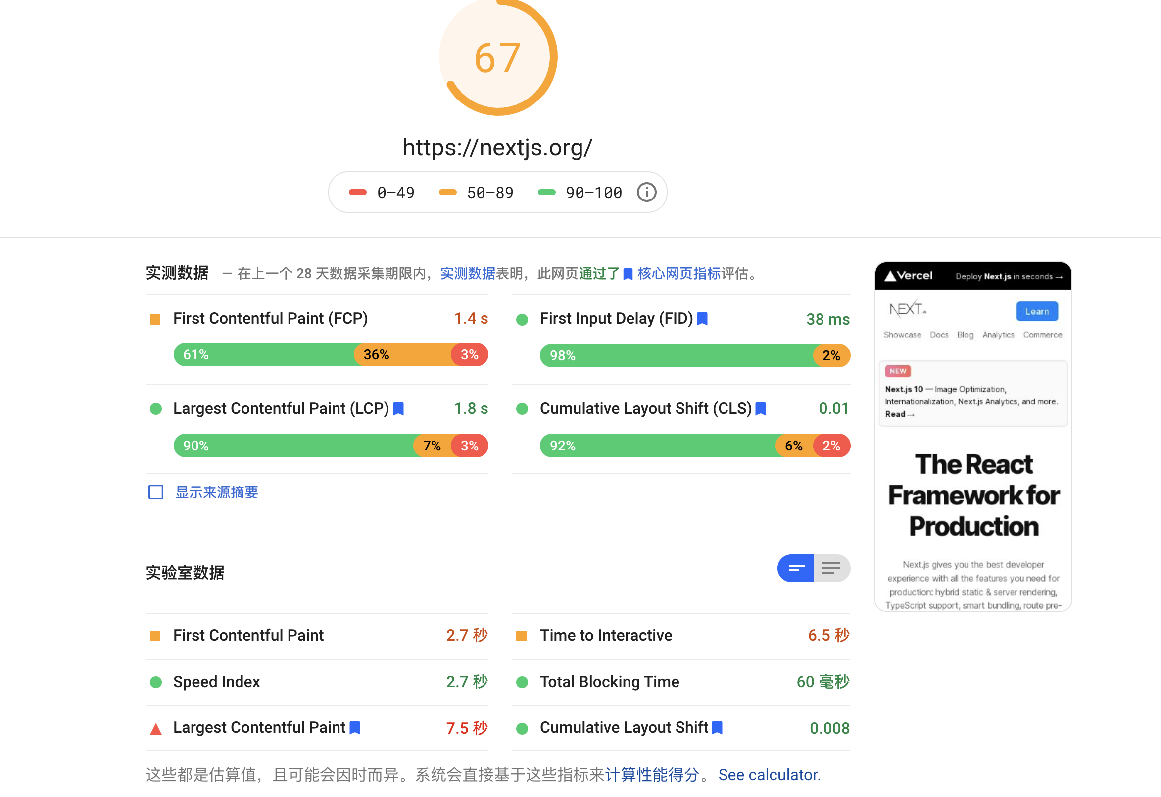Click bookmark icon next to First Input Delay (FID)
Viewport: 1161px width, 797px height.
[x=702, y=318]
